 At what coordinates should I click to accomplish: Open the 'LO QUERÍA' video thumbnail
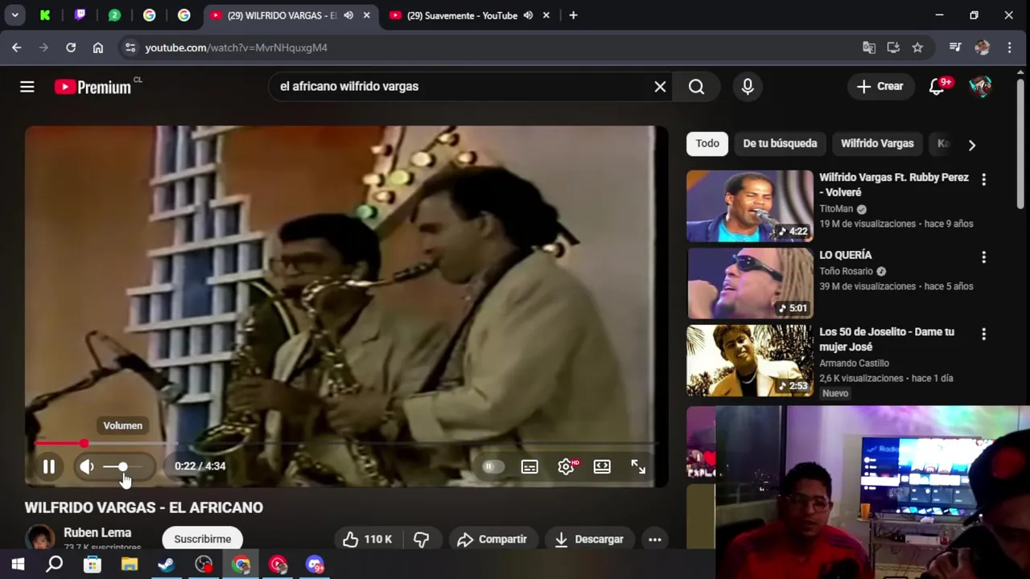click(750, 283)
